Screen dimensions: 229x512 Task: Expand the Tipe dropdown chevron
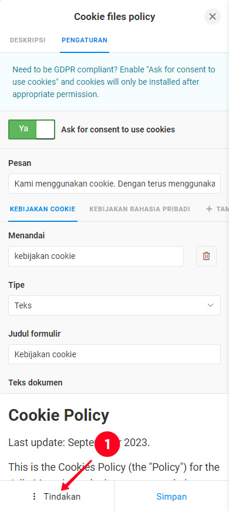[x=210, y=305]
